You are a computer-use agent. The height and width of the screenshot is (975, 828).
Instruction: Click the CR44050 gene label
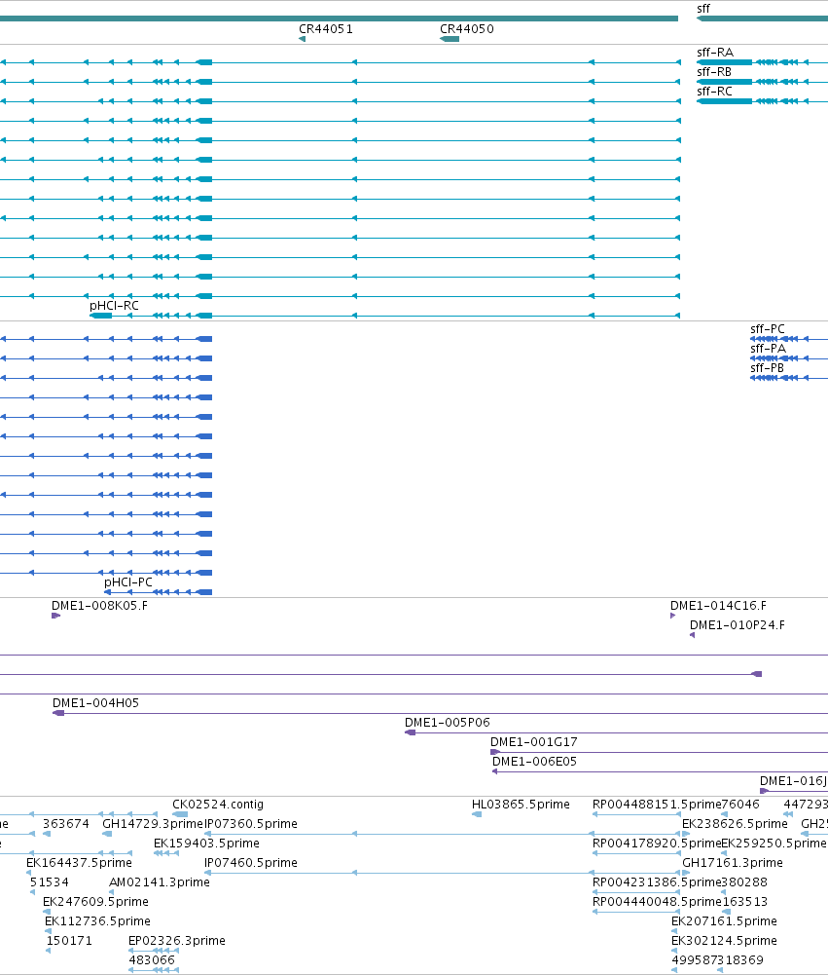click(466, 28)
